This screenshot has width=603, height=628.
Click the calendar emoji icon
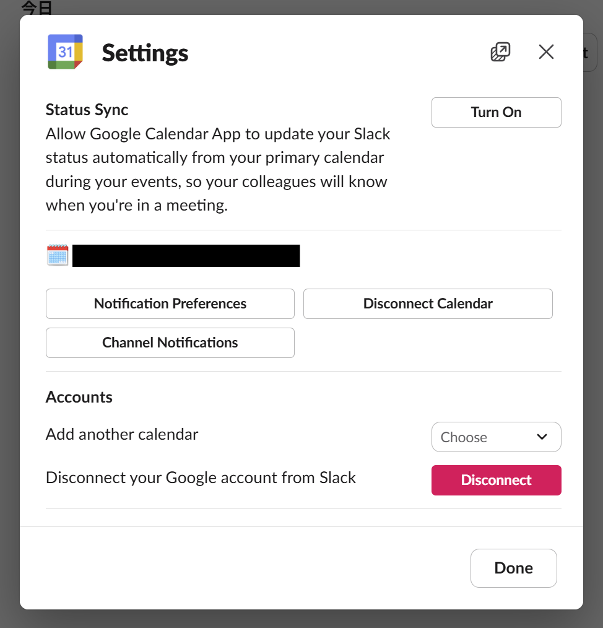point(58,255)
